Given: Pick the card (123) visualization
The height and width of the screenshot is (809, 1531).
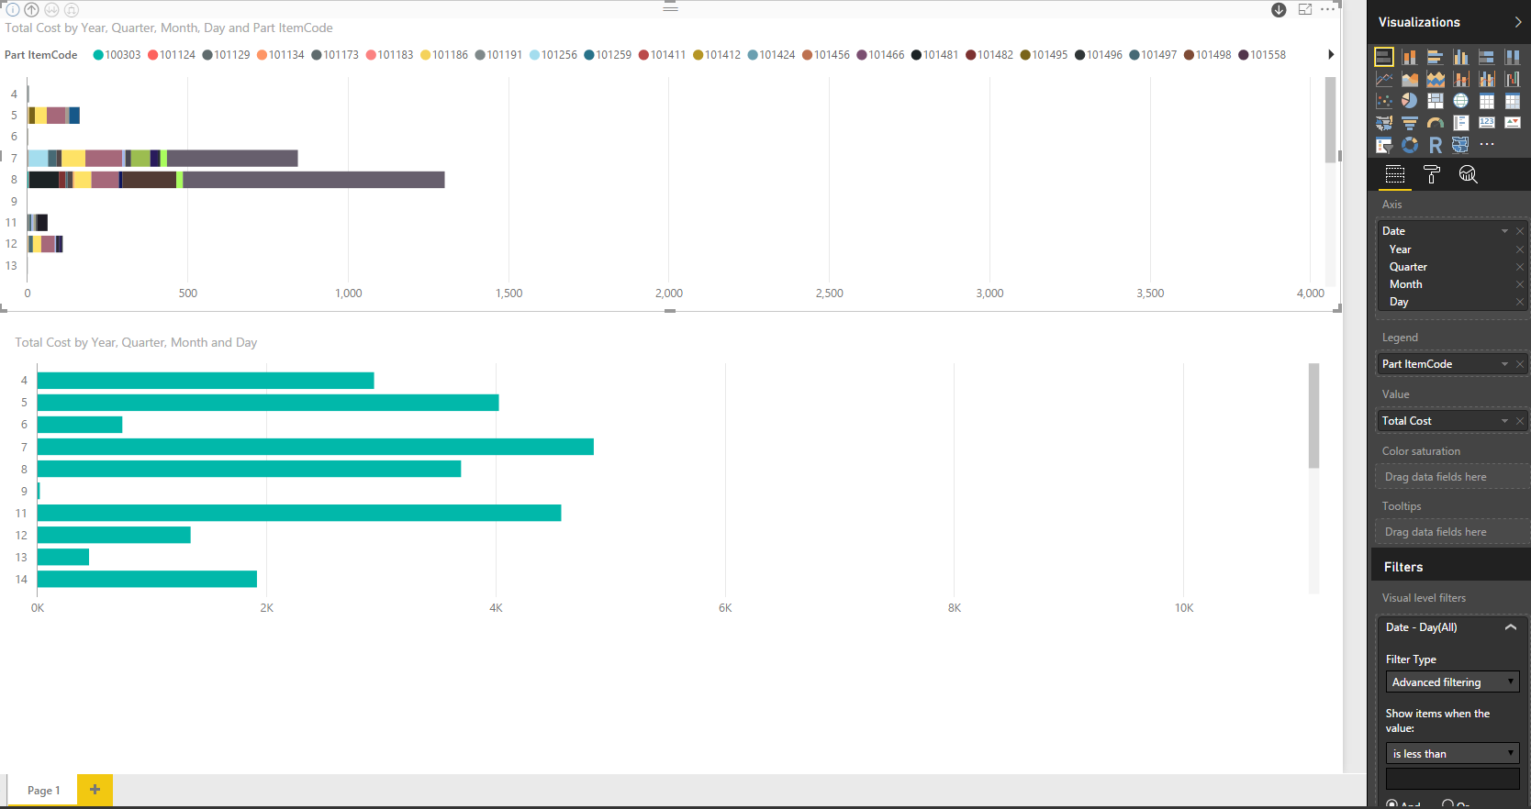Looking at the screenshot, I should (1487, 123).
